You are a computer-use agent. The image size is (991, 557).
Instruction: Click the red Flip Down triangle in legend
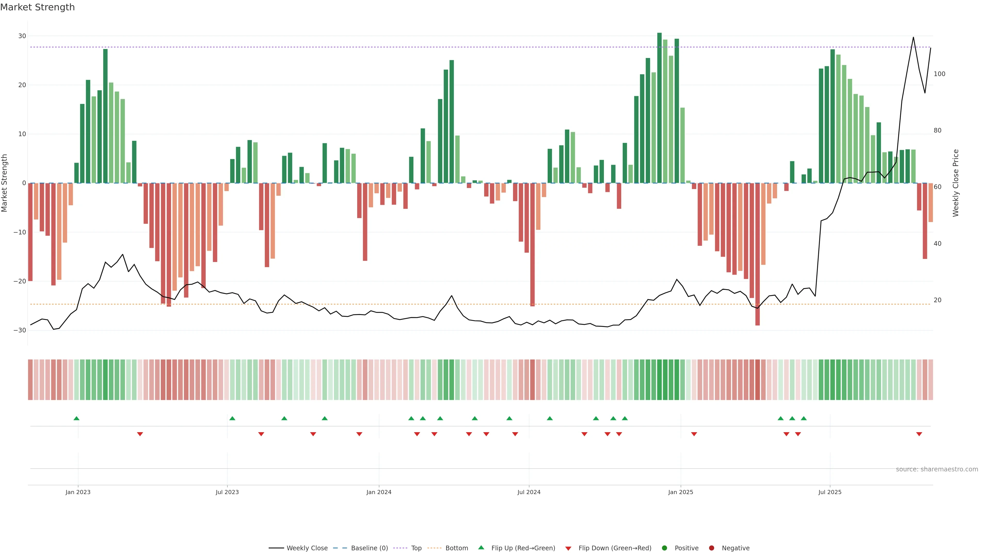(568, 548)
